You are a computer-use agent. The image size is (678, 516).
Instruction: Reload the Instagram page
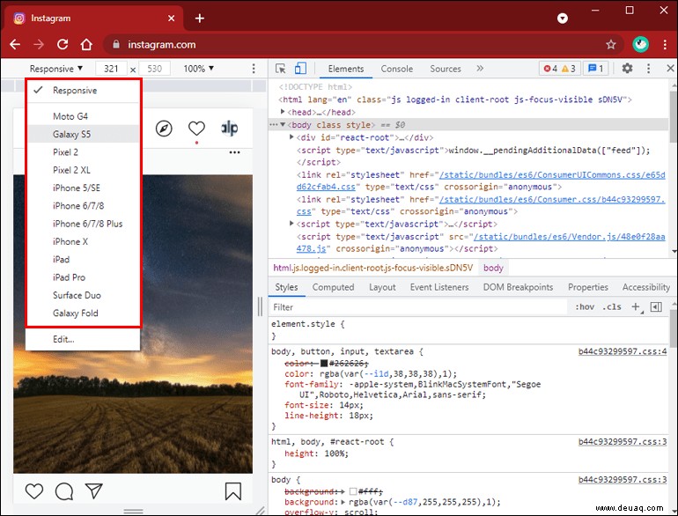click(63, 44)
